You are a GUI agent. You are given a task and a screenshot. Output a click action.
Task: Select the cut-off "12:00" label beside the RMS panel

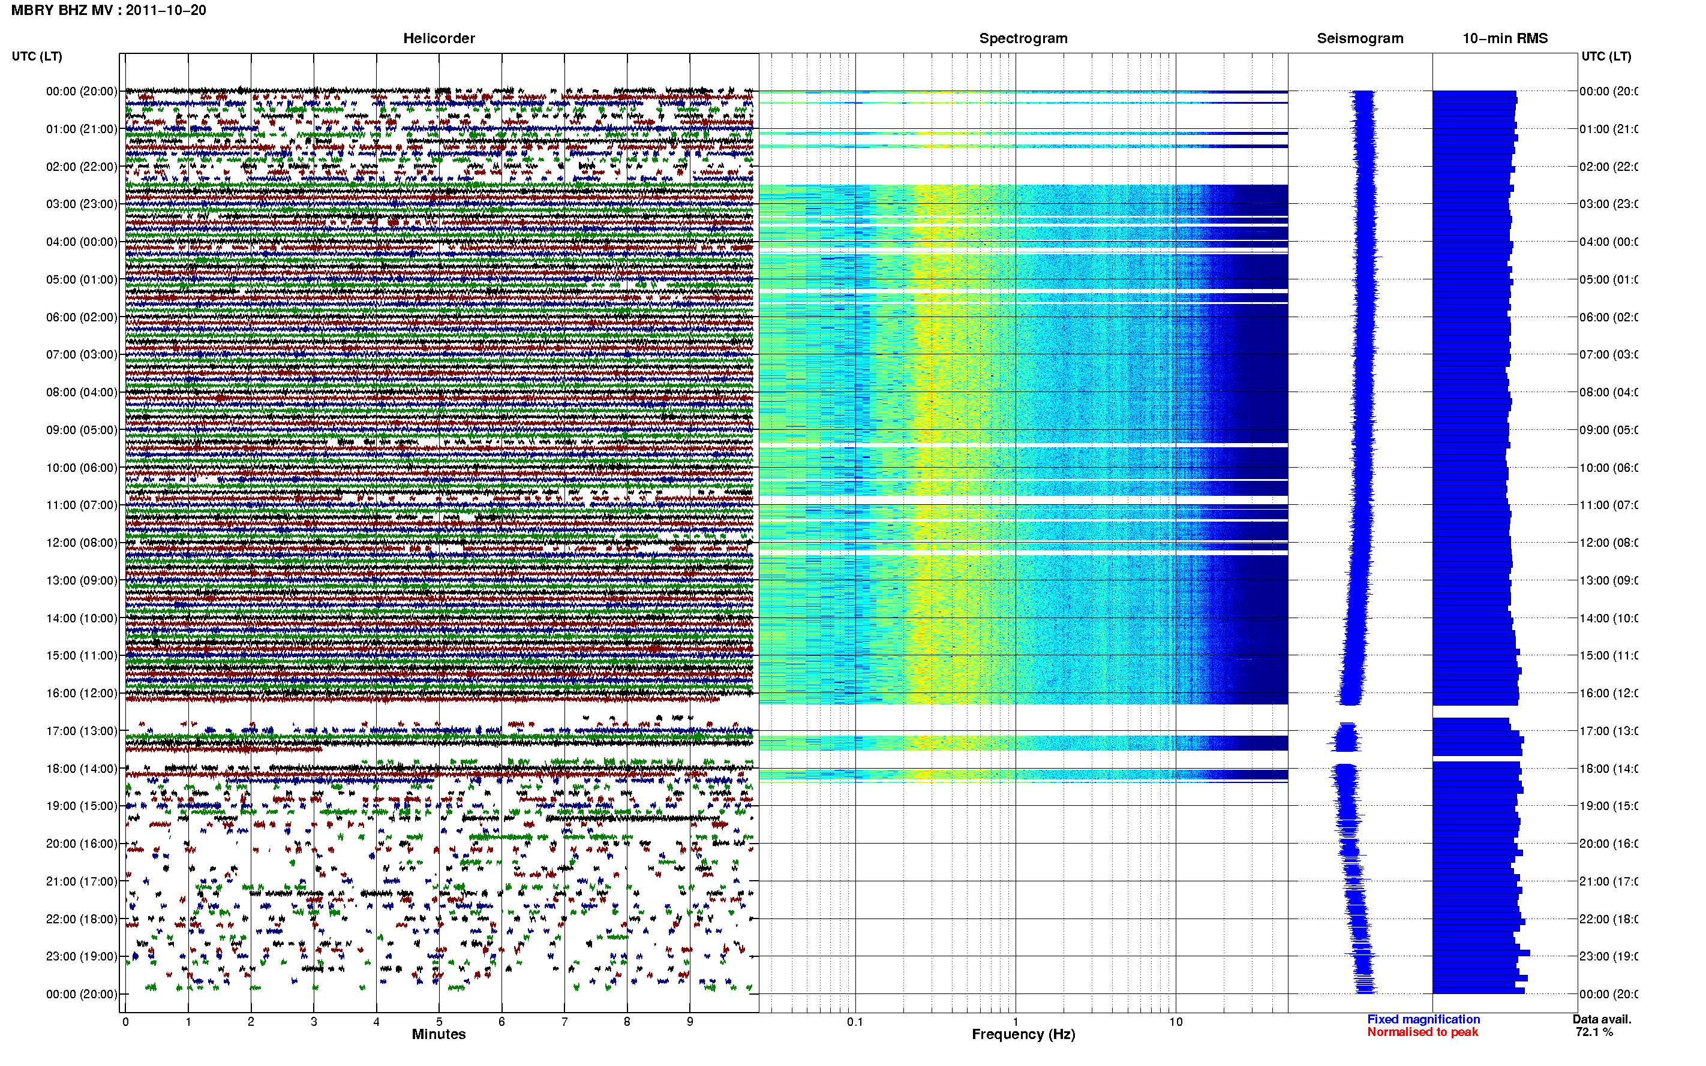coord(1609,543)
